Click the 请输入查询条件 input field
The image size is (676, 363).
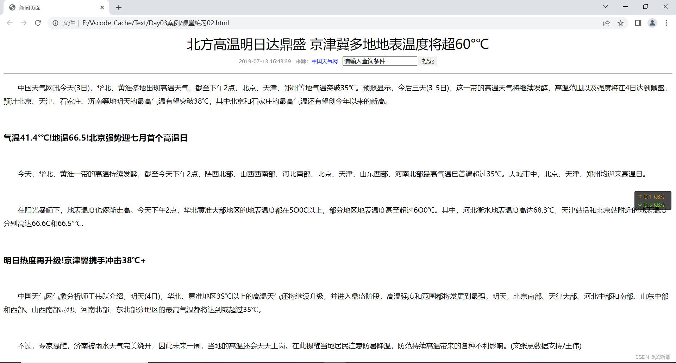click(380, 61)
